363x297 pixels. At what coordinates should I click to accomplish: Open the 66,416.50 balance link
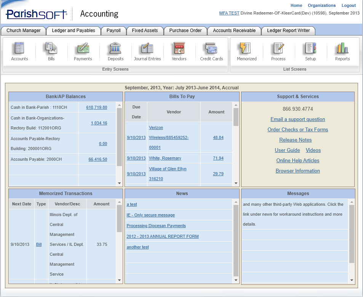98,160
